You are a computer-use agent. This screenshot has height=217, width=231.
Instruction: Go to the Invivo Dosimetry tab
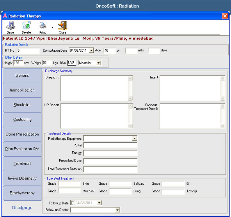tap(22, 178)
